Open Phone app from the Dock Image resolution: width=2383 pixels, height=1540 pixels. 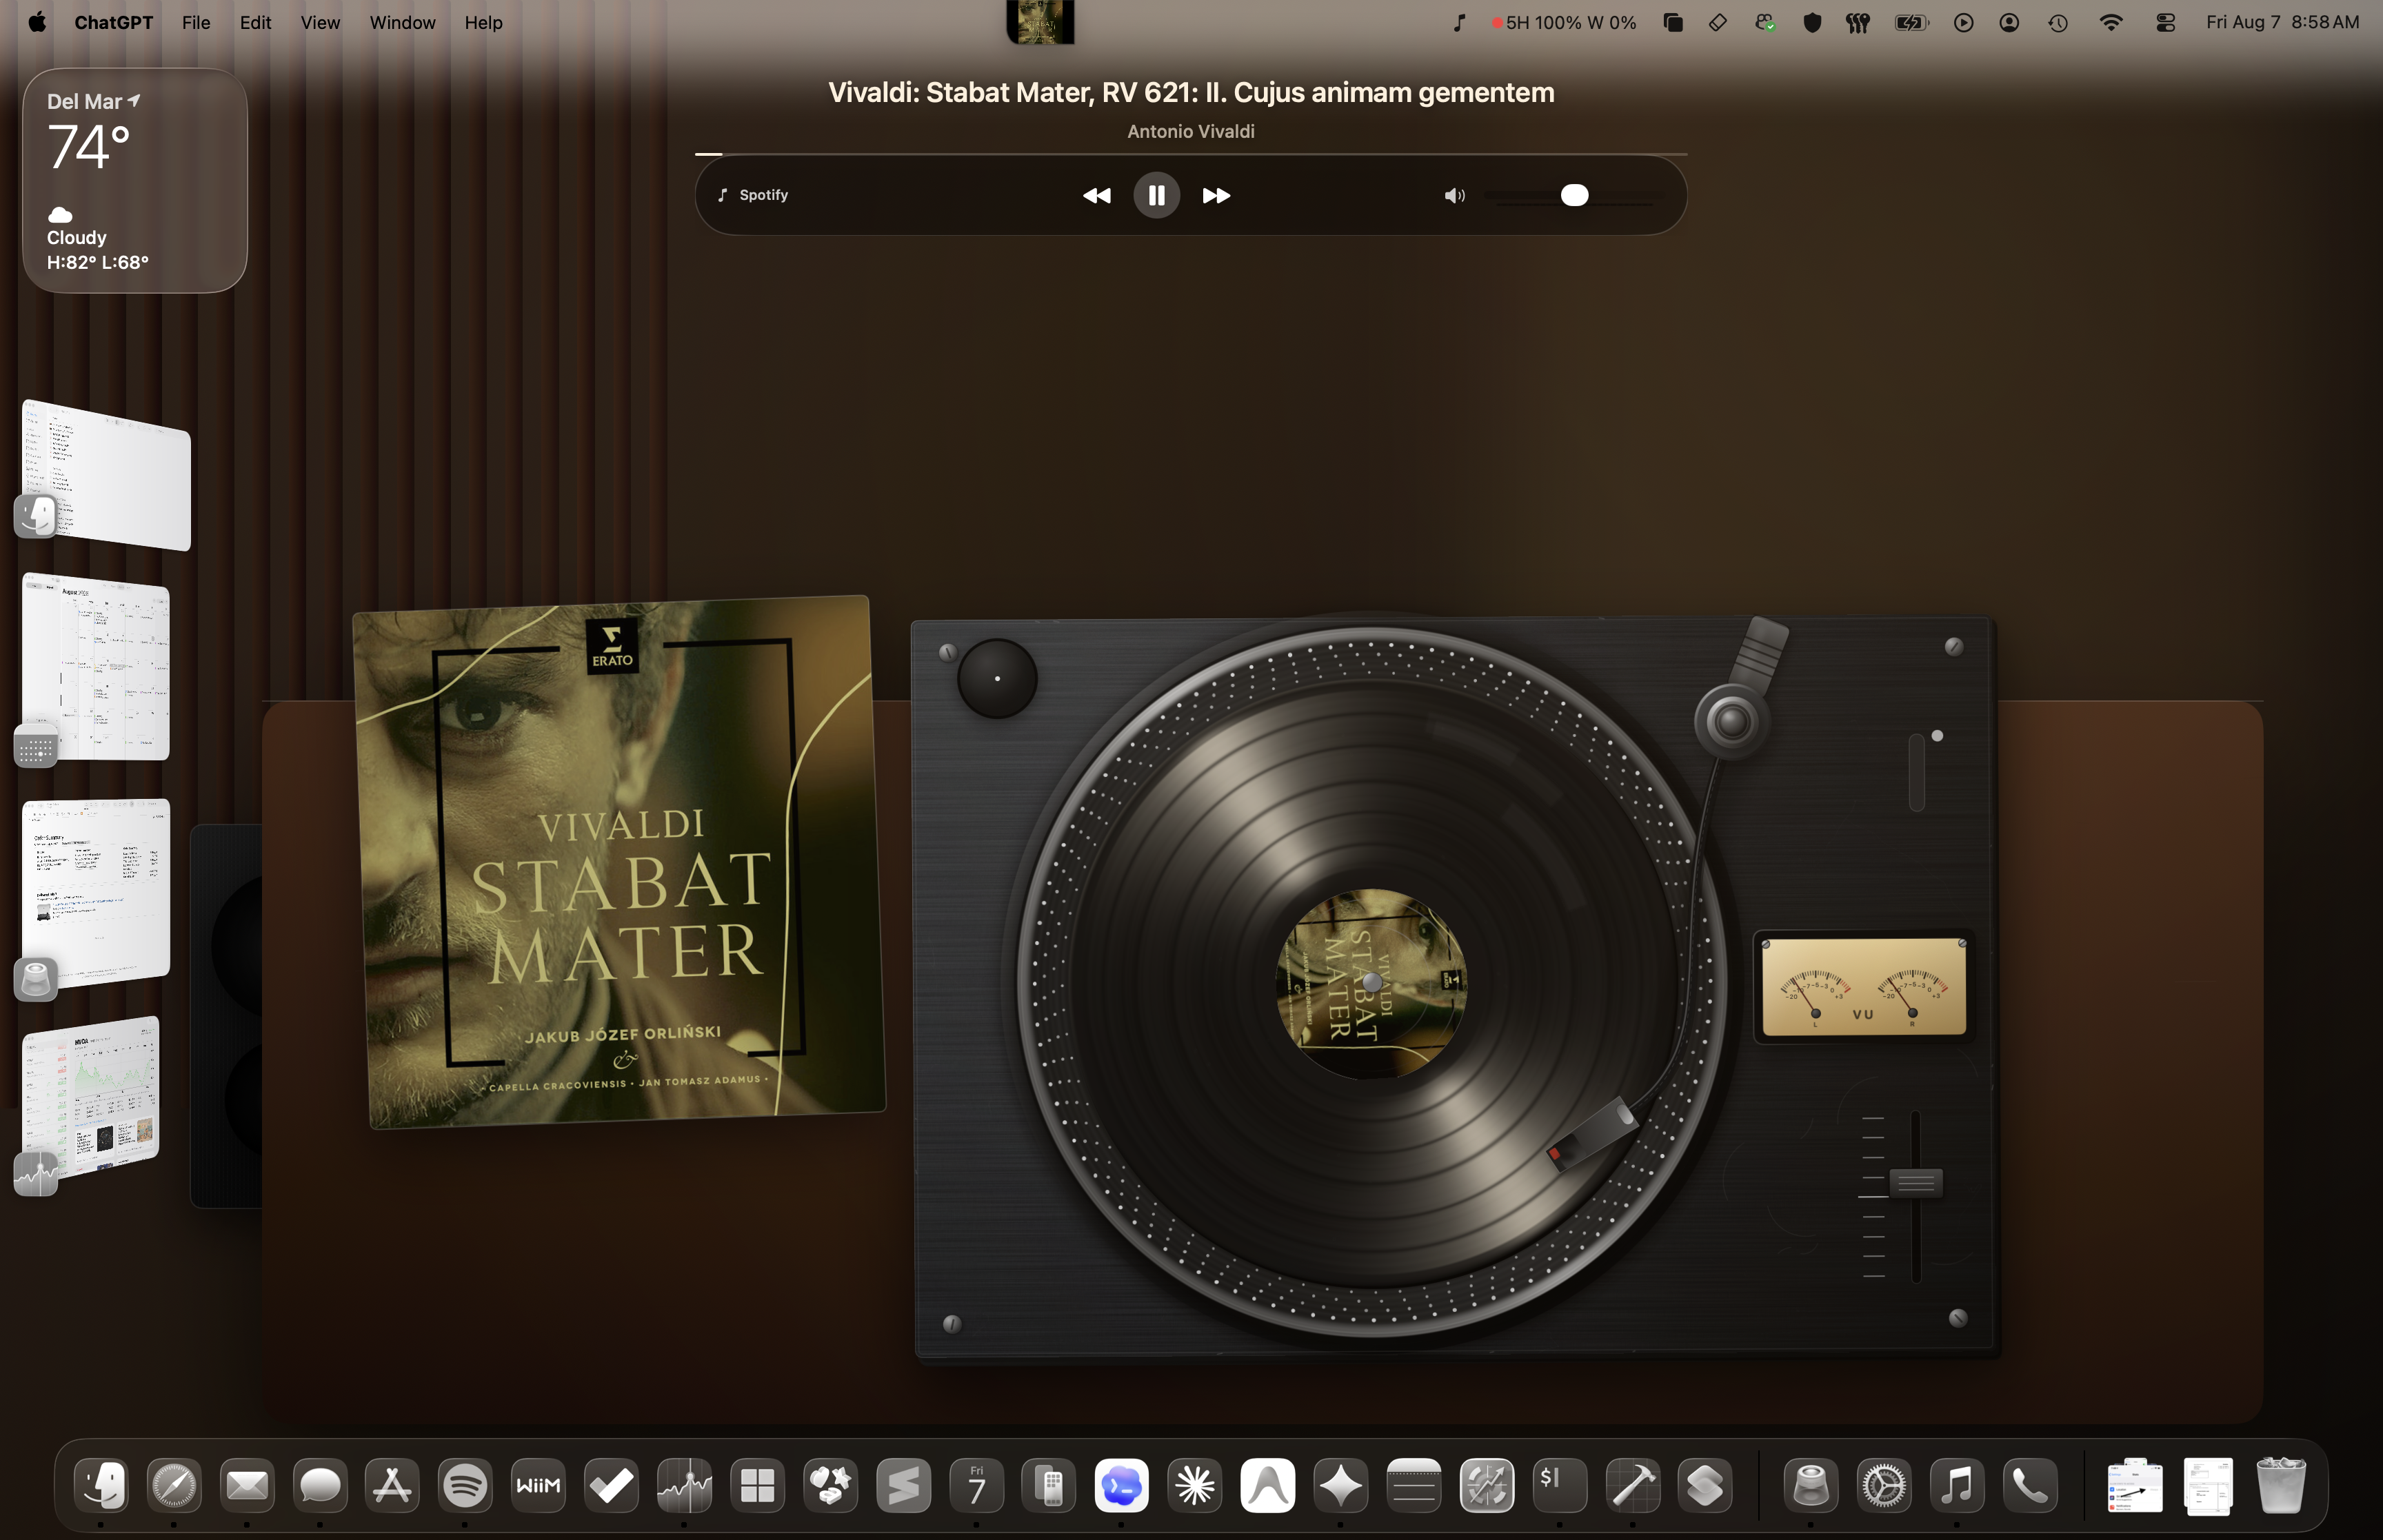click(2030, 1485)
